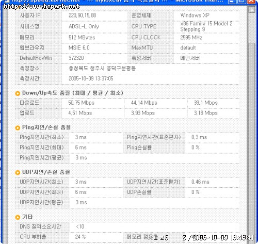Select the 6 ms value of Ping지연시간(최대)

[81, 148]
